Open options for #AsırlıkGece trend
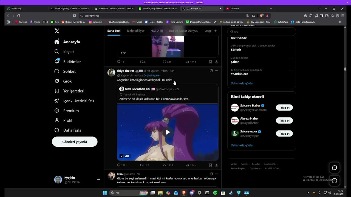 [291, 71]
